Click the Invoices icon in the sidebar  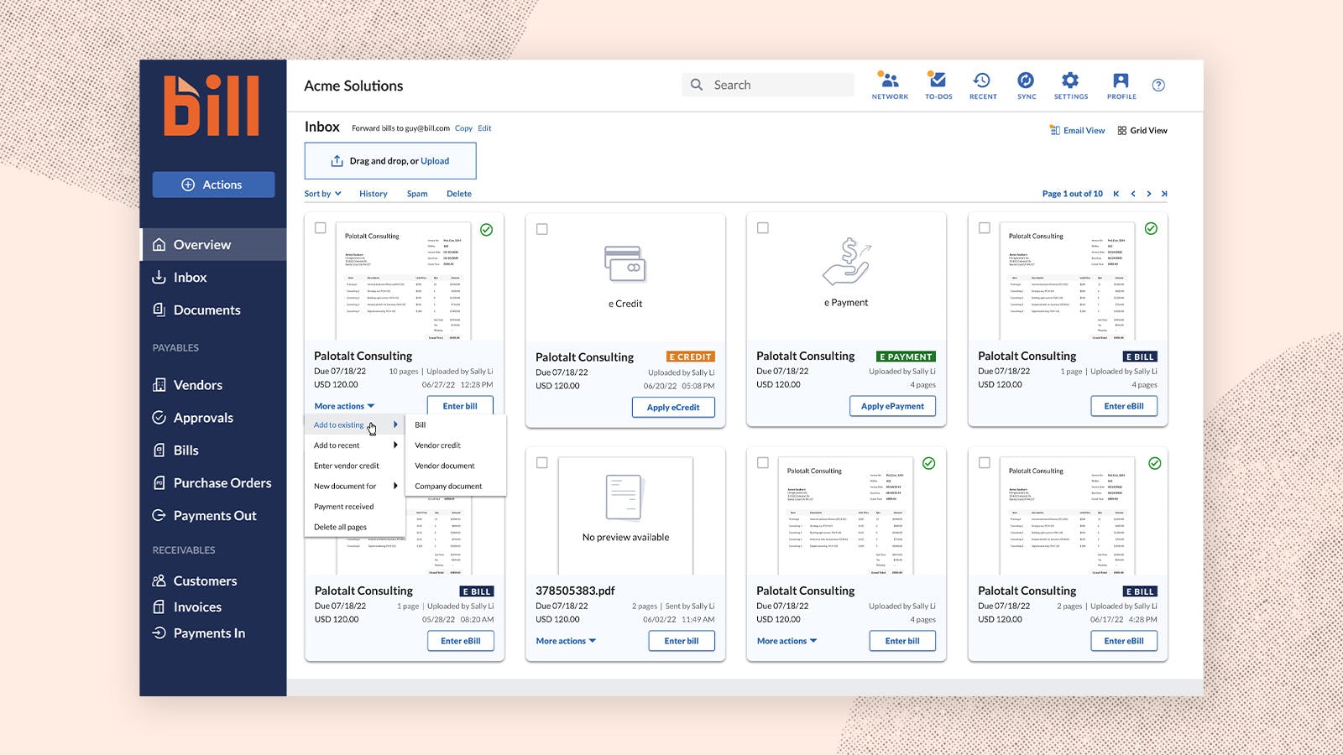point(159,607)
